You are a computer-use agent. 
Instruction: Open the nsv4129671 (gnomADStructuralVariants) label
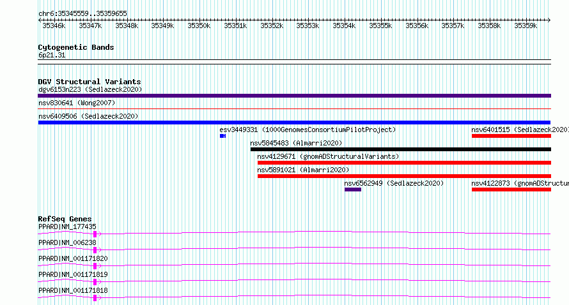(x=328, y=156)
